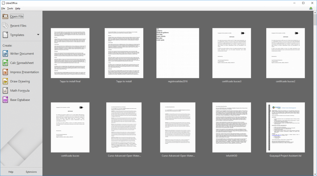Open the certificado buceo3 thumbnail
The width and height of the screenshot is (317, 176).
tap(232, 53)
